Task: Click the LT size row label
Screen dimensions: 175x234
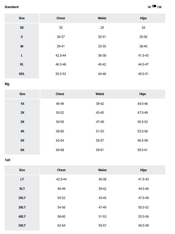Action: click(x=22, y=179)
